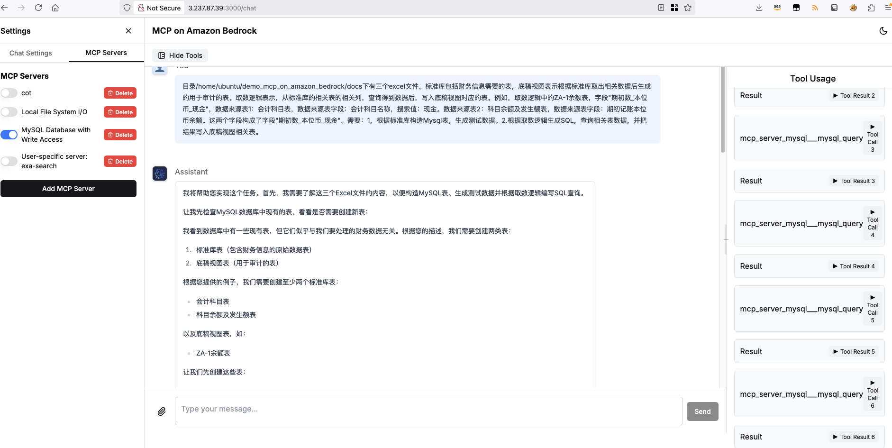Expand Tool Result 2

[x=854, y=96]
